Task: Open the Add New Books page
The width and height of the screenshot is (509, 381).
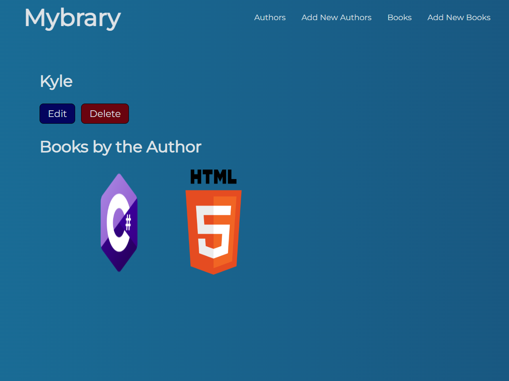Action: pyautogui.click(x=458, y=17)
